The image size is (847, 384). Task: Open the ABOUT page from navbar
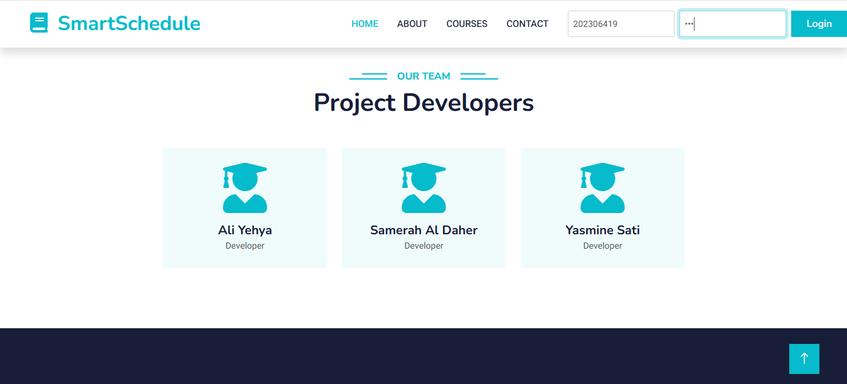tap(412, 24)
